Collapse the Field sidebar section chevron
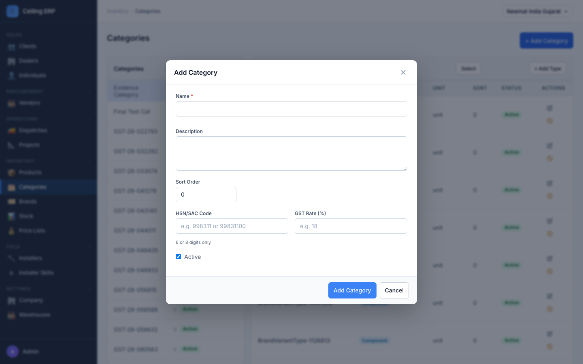Viewport: 583px width, 364px height. click(x=89, y=247)
